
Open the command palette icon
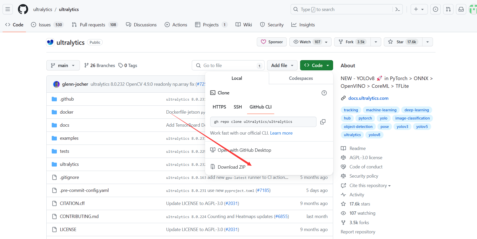click(x=397, y=9)
